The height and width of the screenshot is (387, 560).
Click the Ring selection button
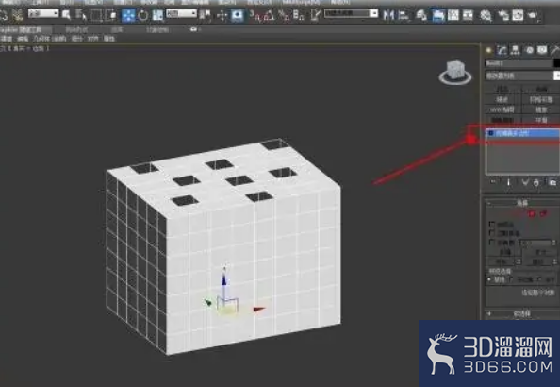coord(502,261)
